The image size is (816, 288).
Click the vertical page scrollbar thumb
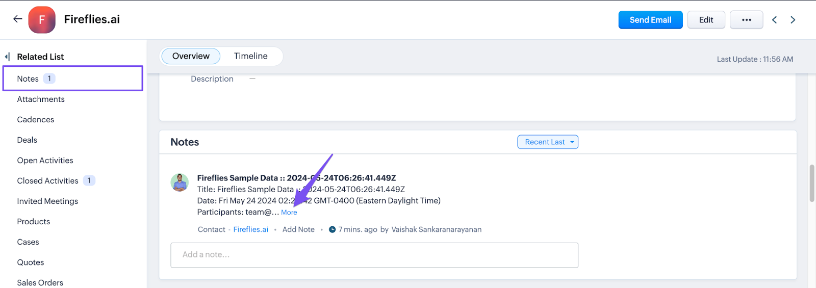point(812,184)
